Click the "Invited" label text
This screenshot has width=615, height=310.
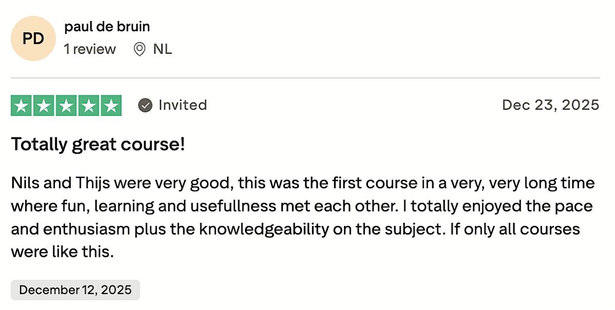point(182,105)
